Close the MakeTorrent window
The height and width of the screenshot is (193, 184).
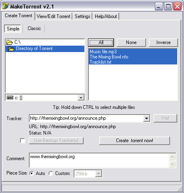(x=178, y=6)
